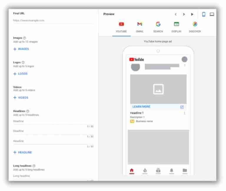Switch to mobile device preview
The height and width of the screenshot is (191, 226).
click(204, 14)
